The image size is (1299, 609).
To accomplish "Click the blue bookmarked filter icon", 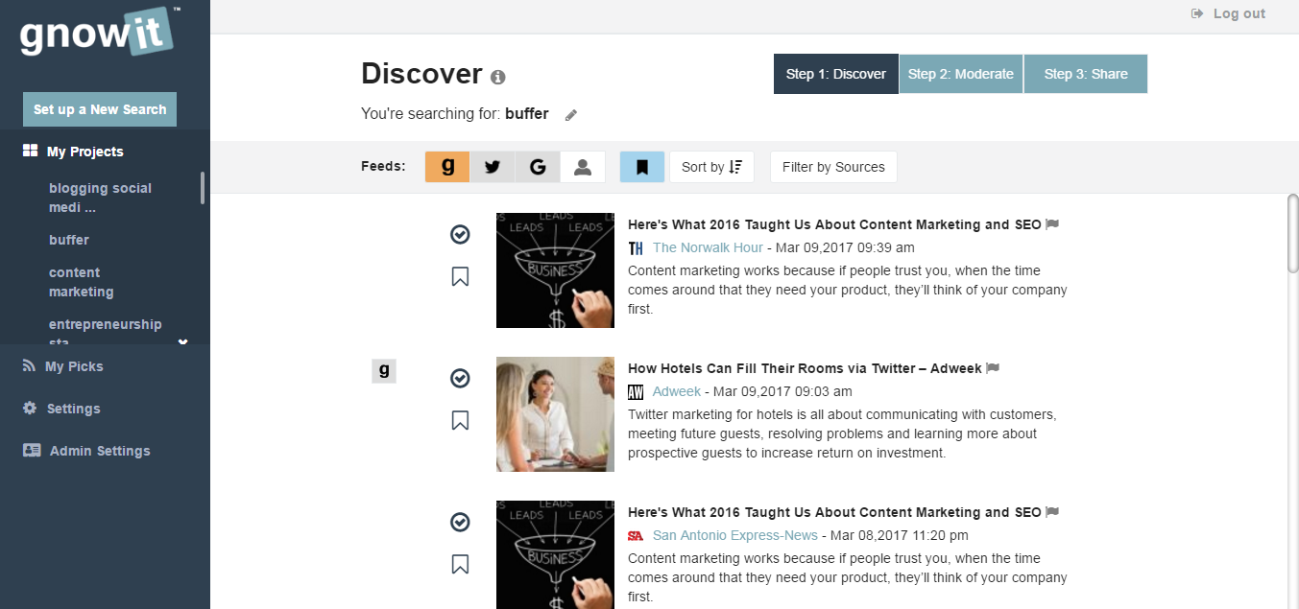I will (642, 167).
